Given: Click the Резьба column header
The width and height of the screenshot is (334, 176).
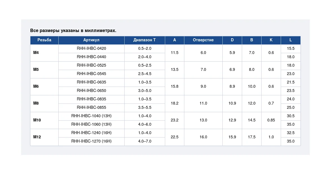Looking at the screenshot, I should pyautogui.click(x=44, y=40).
